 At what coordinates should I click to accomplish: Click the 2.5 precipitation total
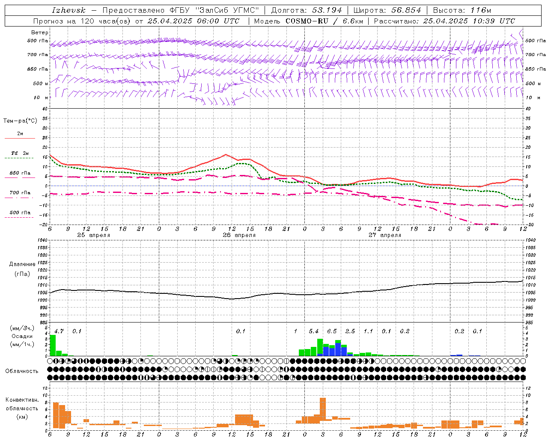pyautogui.click(x=350, y=331)
